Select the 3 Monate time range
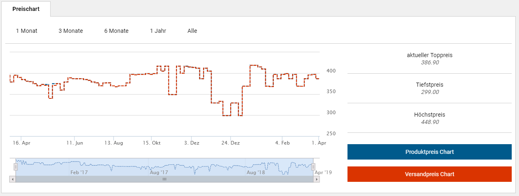 (x=71, y=31)
